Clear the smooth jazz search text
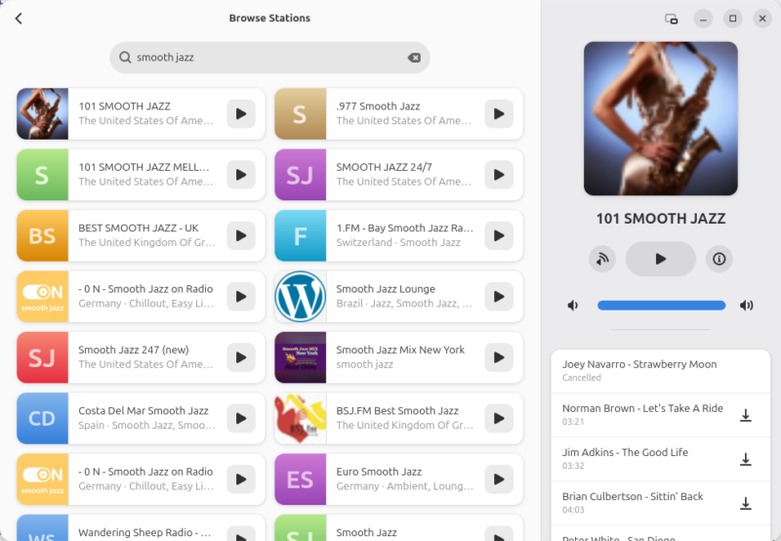Screen dimensions: 781x541 click(x=414, y=58)
